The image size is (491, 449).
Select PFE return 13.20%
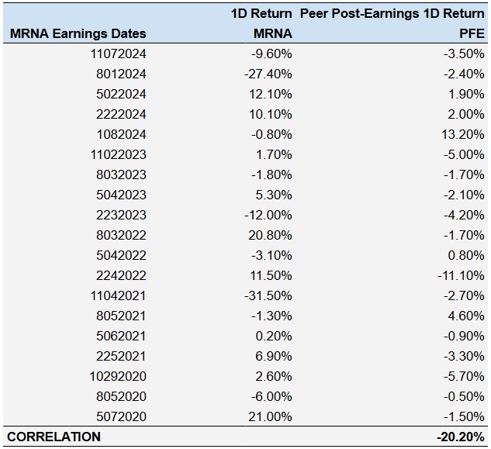[x=463, y=135]
